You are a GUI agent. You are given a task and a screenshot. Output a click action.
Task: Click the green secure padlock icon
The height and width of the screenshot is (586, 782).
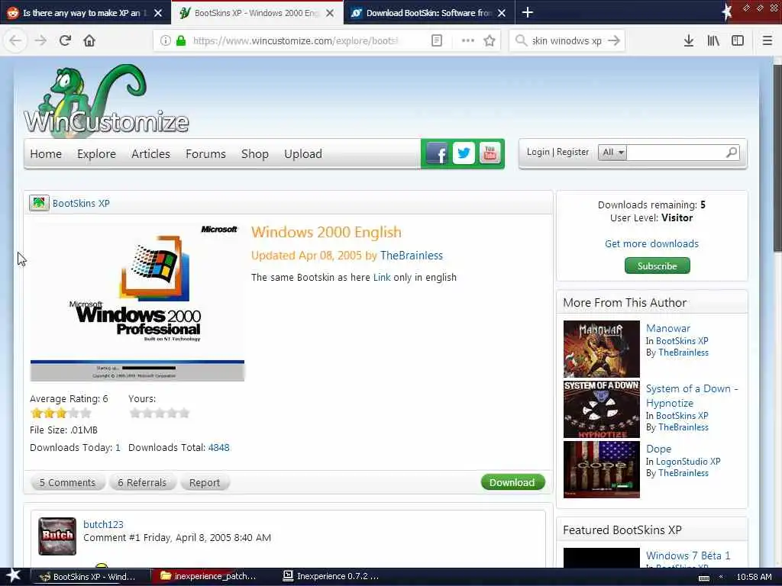click(x=181, y=40)
